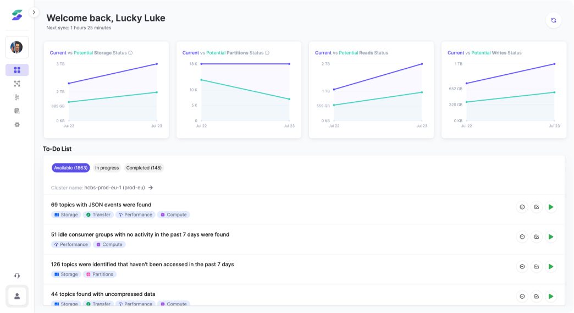
Task: Switch to the In progress tab
Action: (107, 168)
